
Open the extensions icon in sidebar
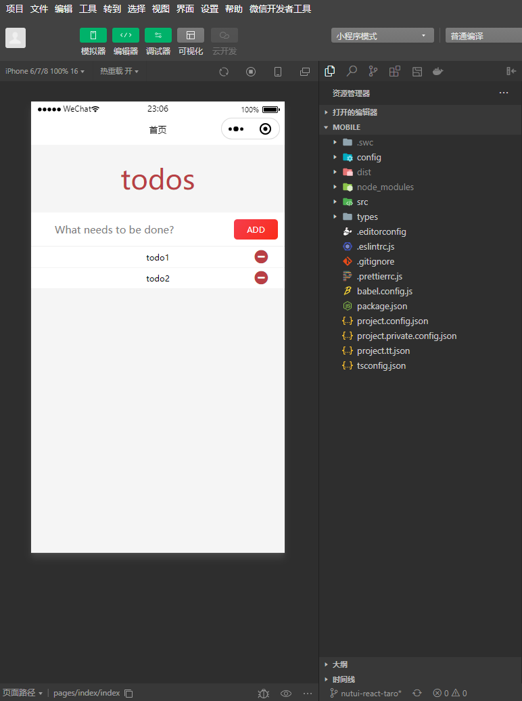(395, 71)
